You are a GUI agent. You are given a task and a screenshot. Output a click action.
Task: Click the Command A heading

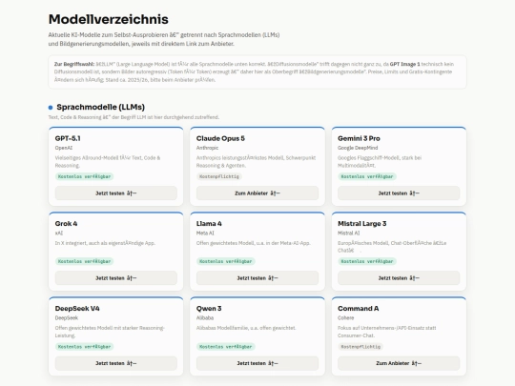[358, 308]
